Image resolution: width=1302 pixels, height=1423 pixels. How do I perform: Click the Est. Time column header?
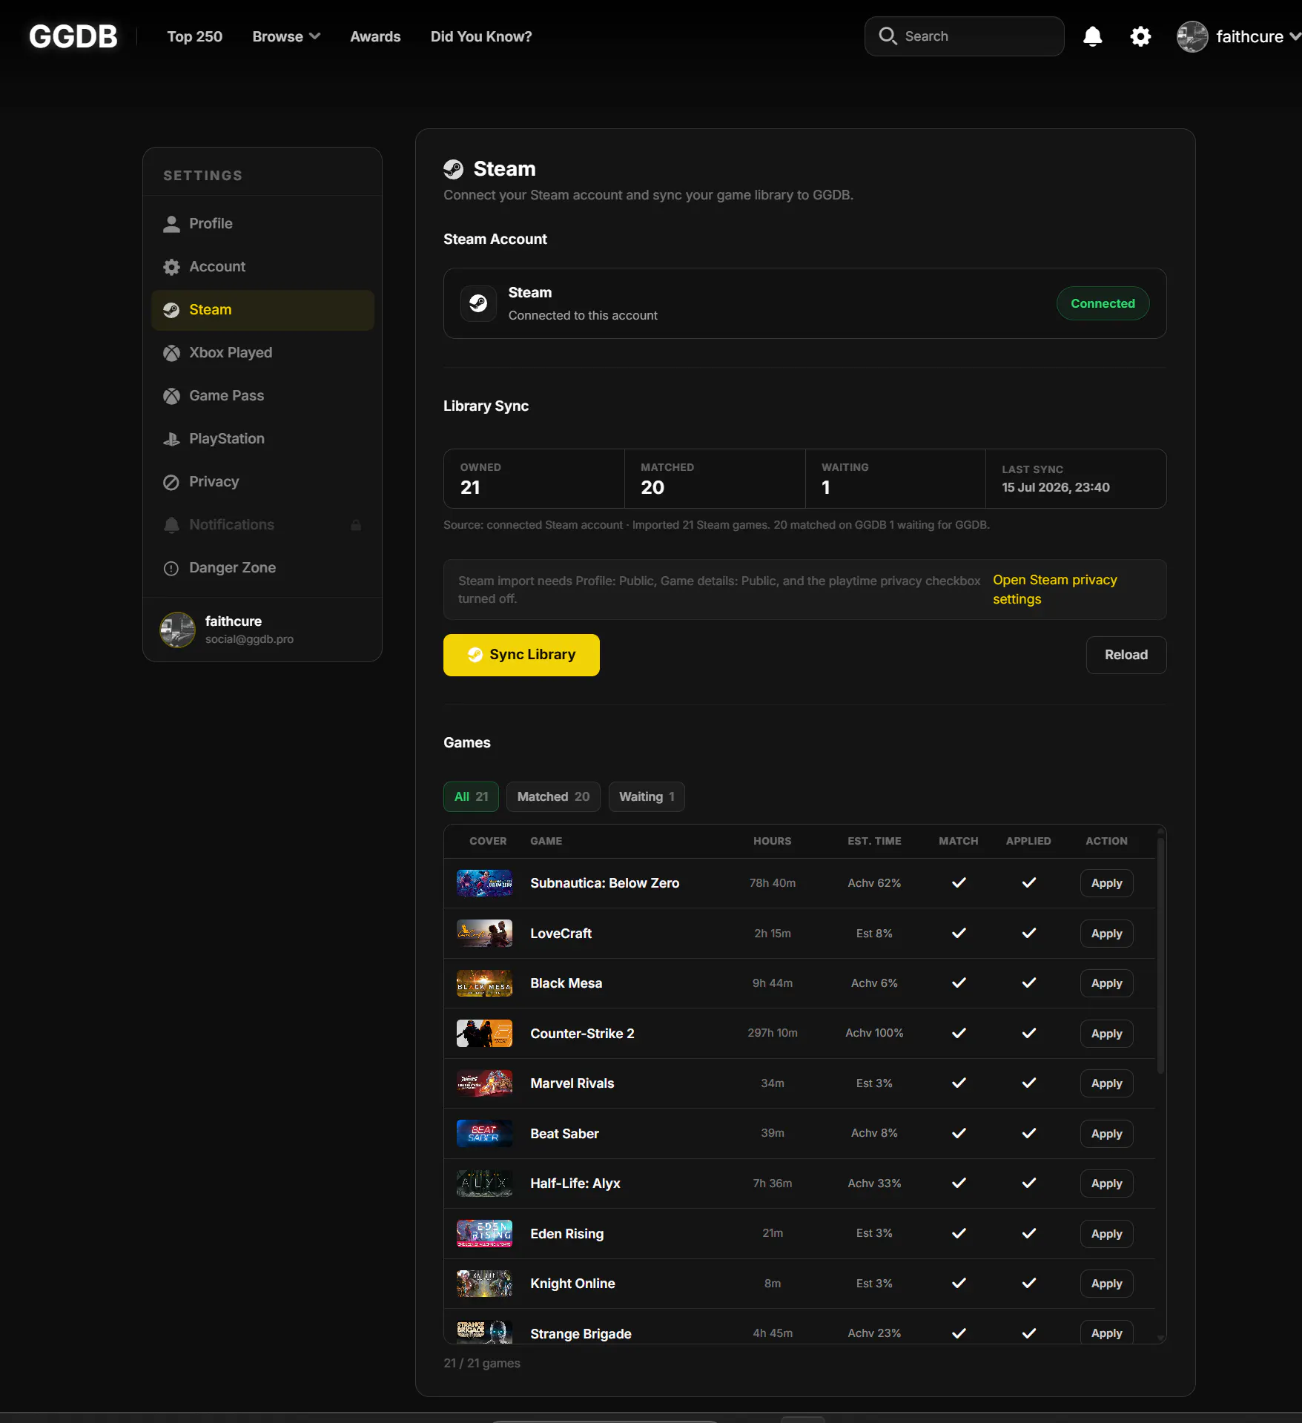pyautogui.click(x=874, y=841)
